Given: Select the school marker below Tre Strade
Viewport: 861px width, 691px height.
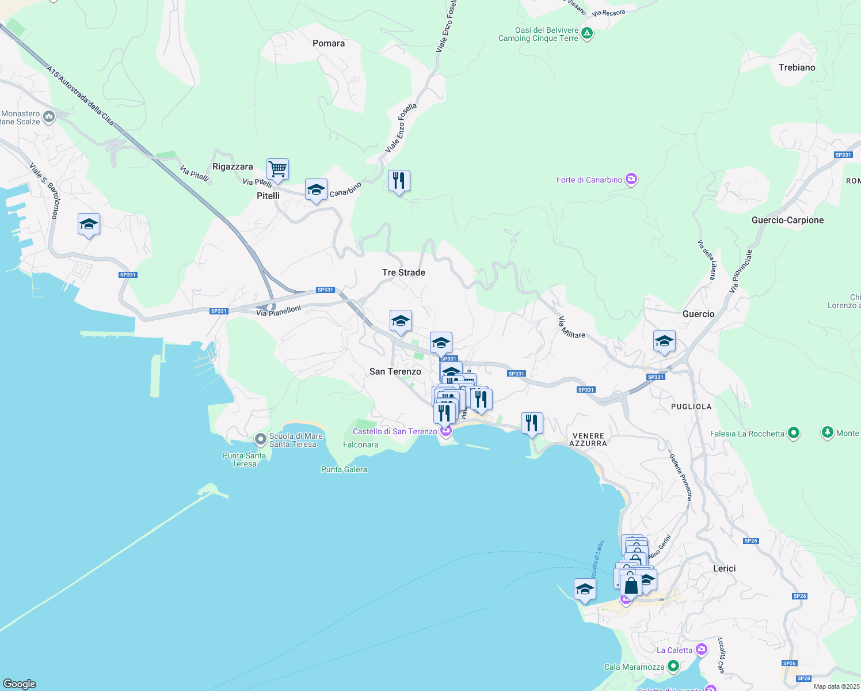Looking at the screenshot, I should pos(401,321).
